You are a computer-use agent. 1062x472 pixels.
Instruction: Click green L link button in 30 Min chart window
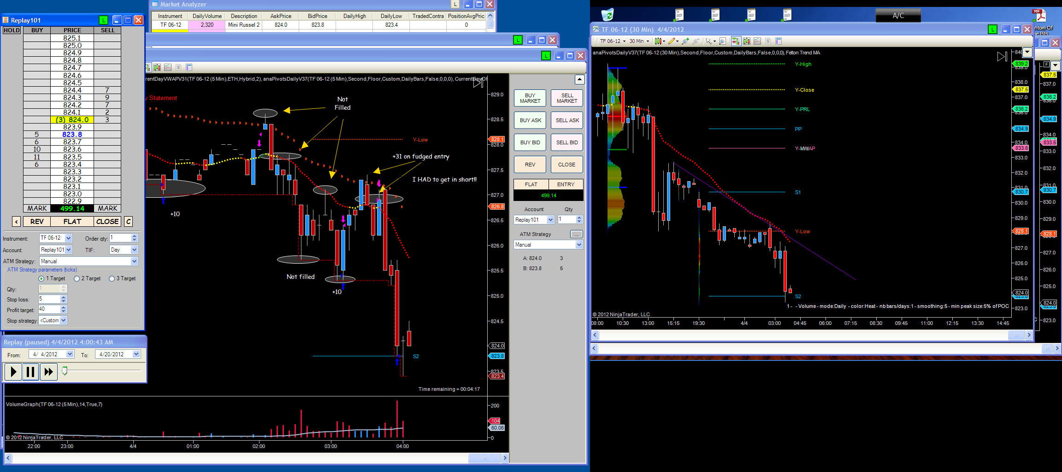click(992, 29)
